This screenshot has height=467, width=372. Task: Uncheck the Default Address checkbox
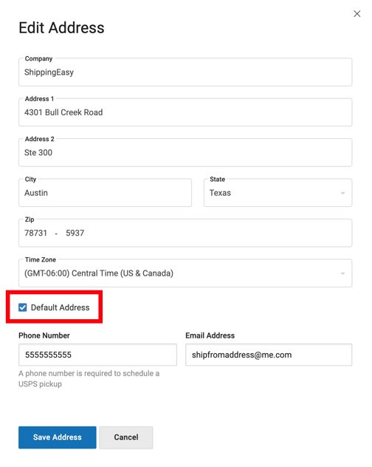pyautogui.click(x=23, y=307)
